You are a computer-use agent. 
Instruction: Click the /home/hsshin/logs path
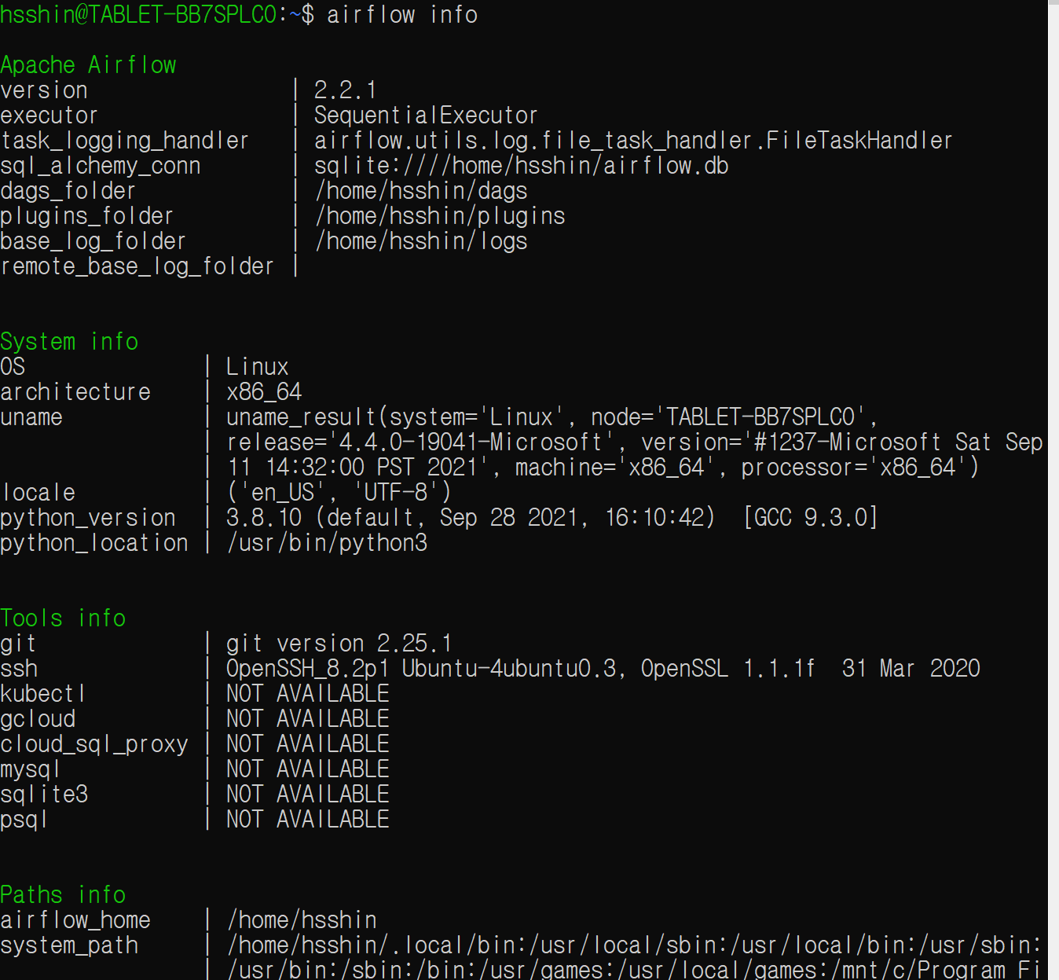coord(421,241)
